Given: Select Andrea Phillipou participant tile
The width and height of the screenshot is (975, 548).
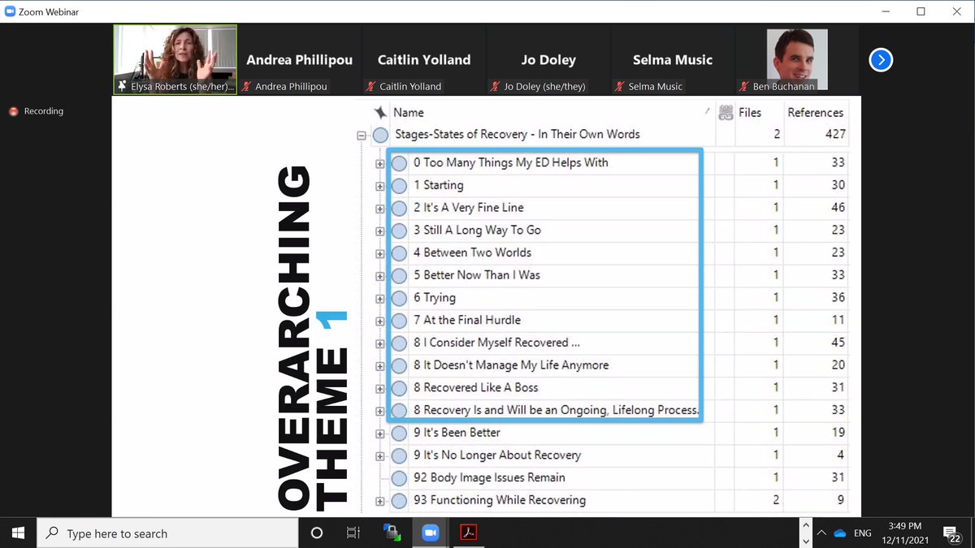Looking at the screenshot, I should [x=300, y=59].
